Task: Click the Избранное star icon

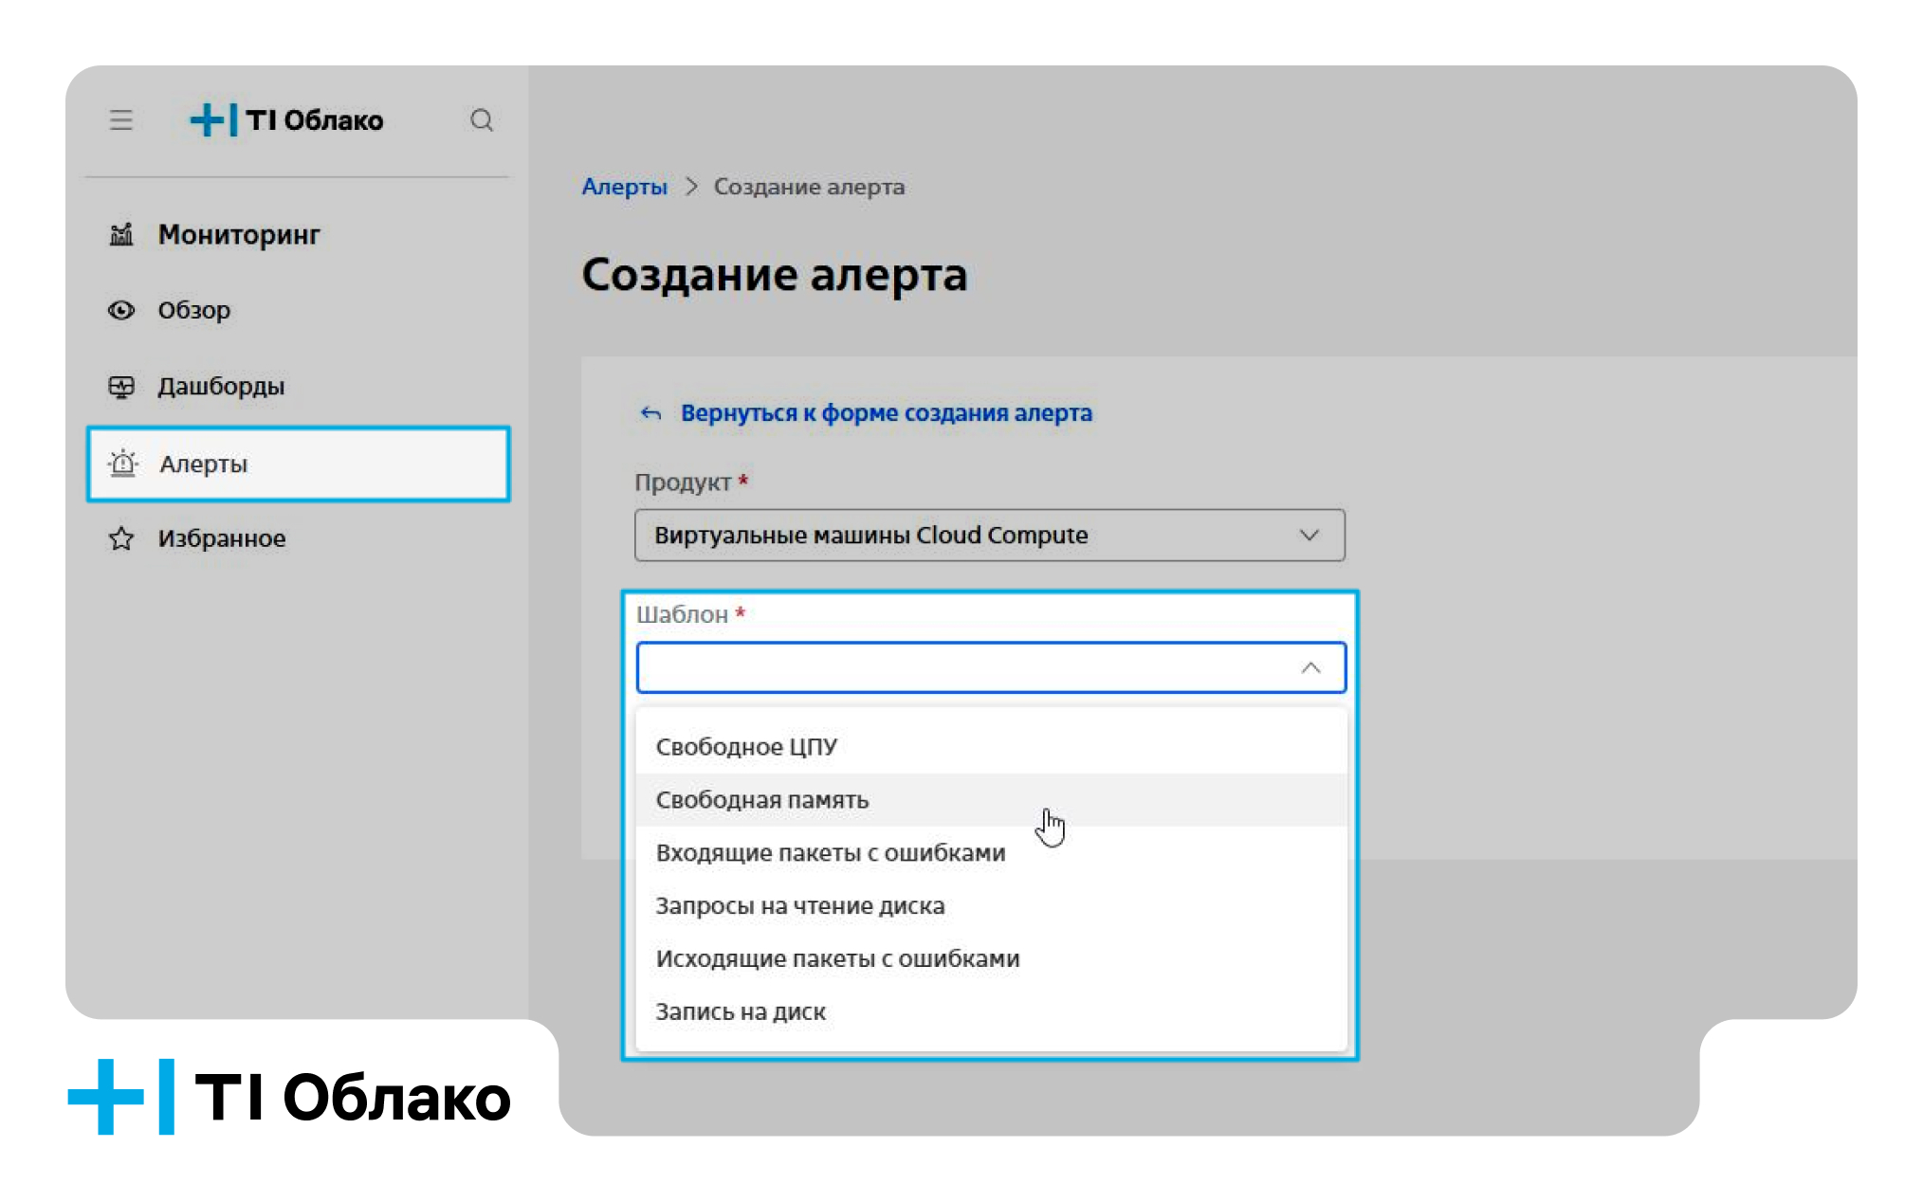Action: click(121, 538)
